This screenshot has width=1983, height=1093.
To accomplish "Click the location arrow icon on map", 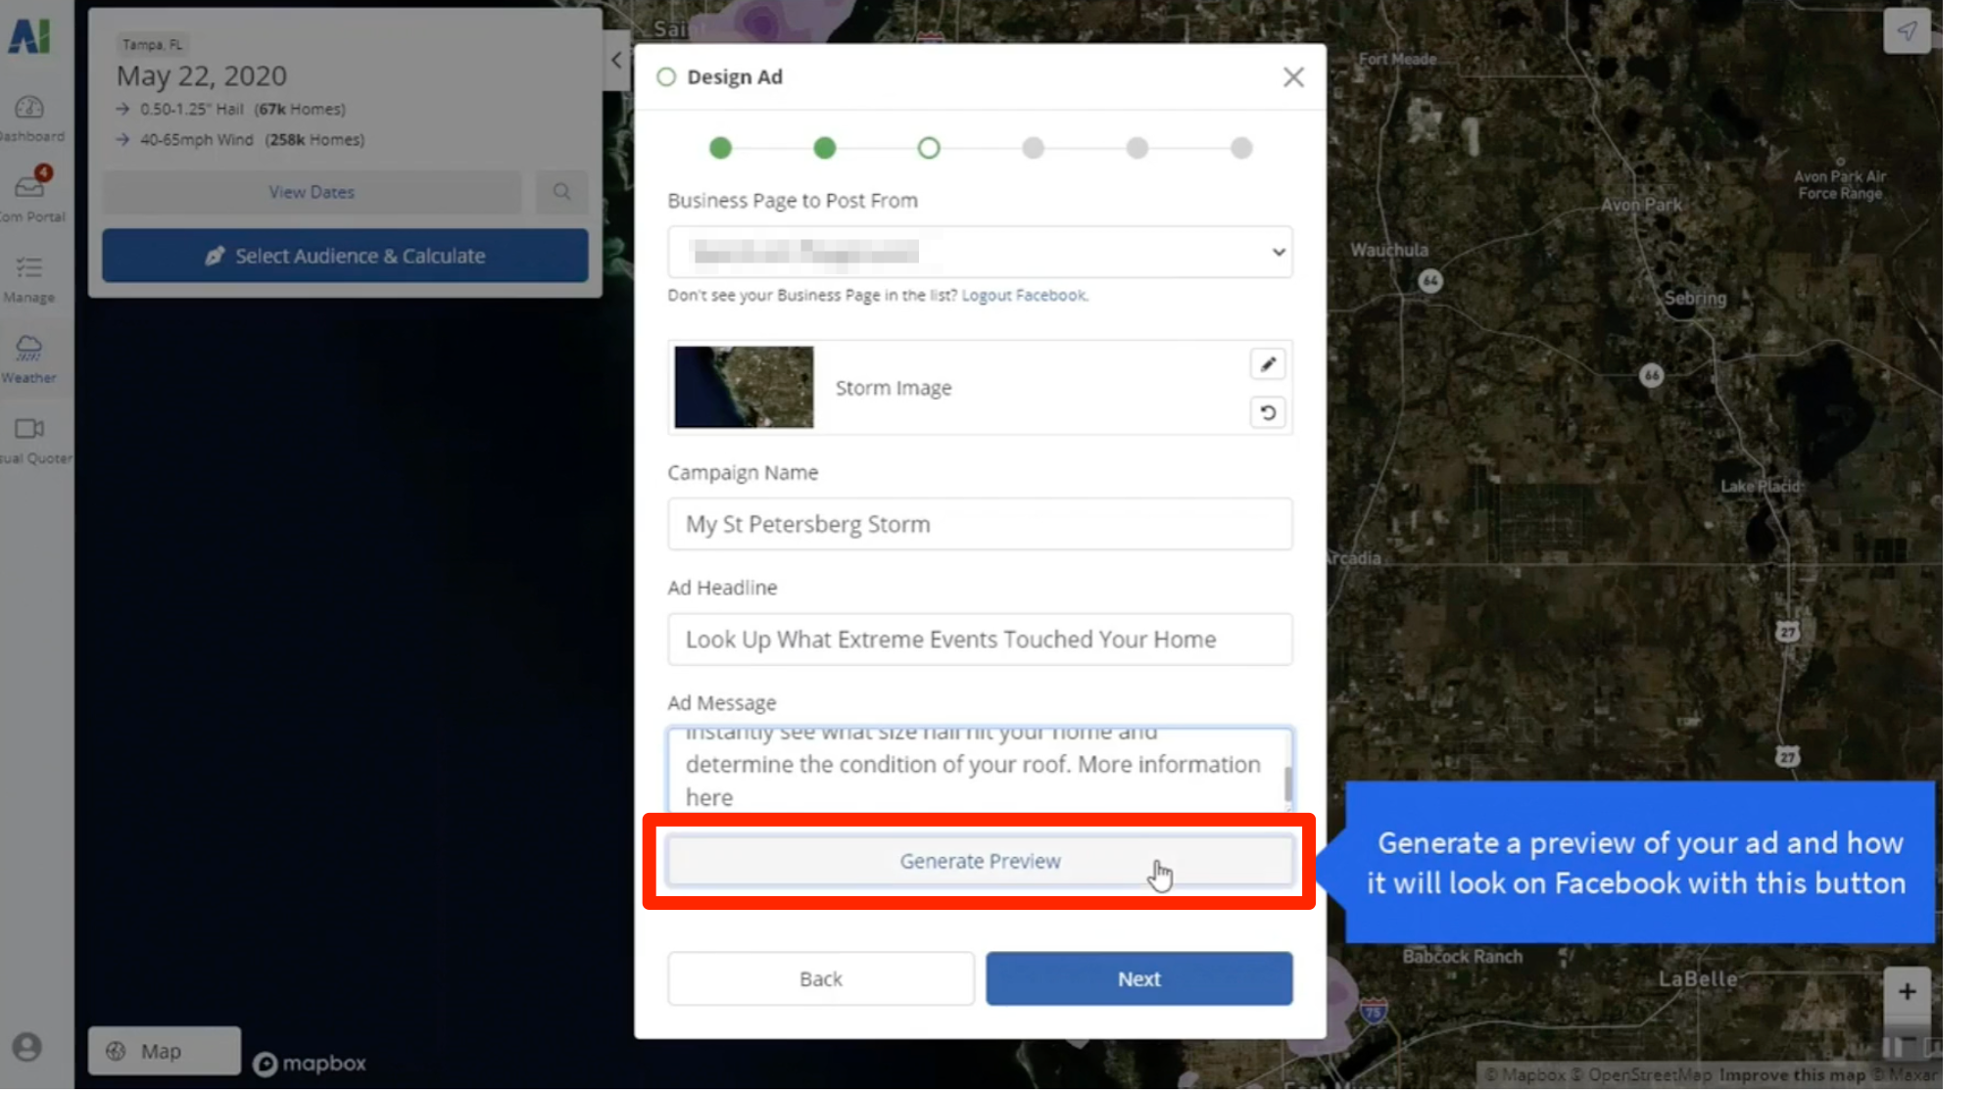I will click(x=1906, y=31).
